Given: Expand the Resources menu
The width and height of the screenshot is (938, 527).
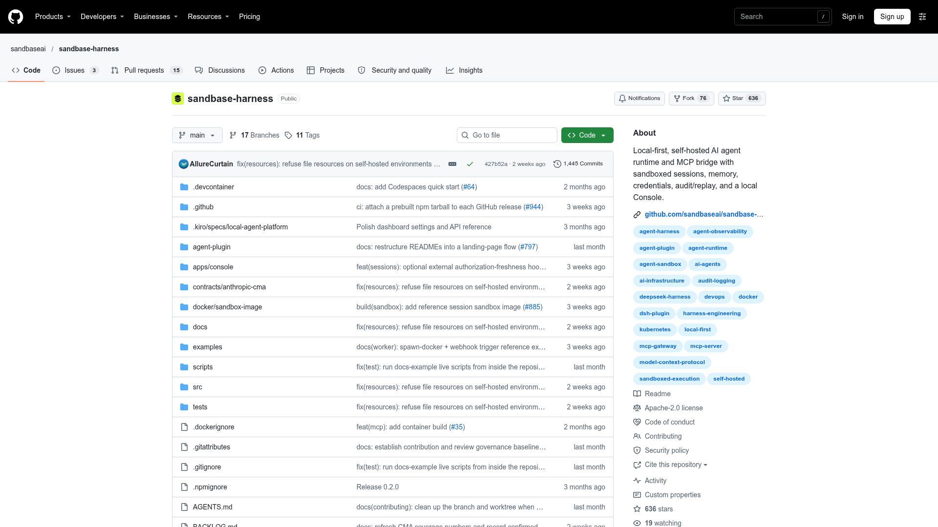Looking at the screenshot, I should click(x=208, y=17).
